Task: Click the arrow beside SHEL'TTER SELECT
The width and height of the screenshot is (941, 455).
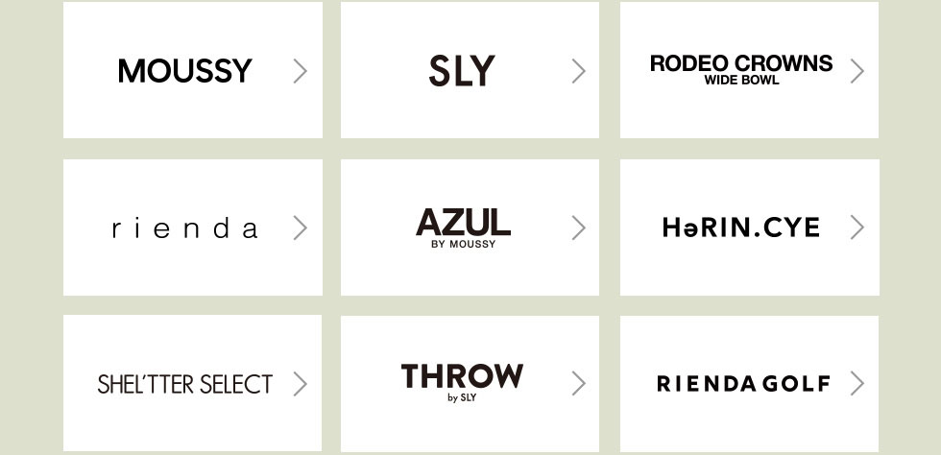Action: 300,384
